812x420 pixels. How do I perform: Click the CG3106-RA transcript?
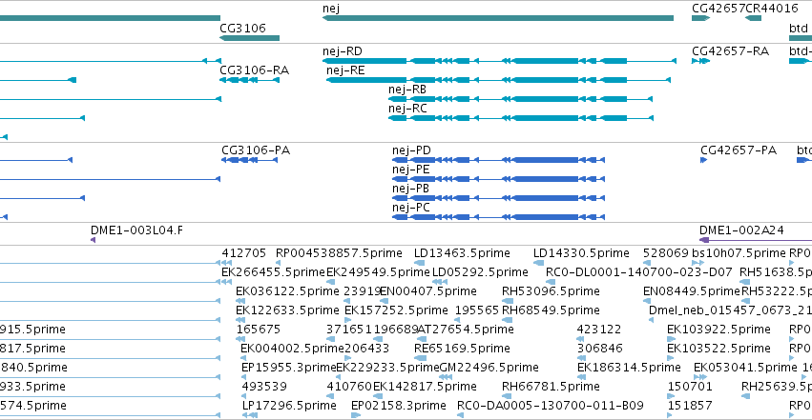[x=250, y=80]
